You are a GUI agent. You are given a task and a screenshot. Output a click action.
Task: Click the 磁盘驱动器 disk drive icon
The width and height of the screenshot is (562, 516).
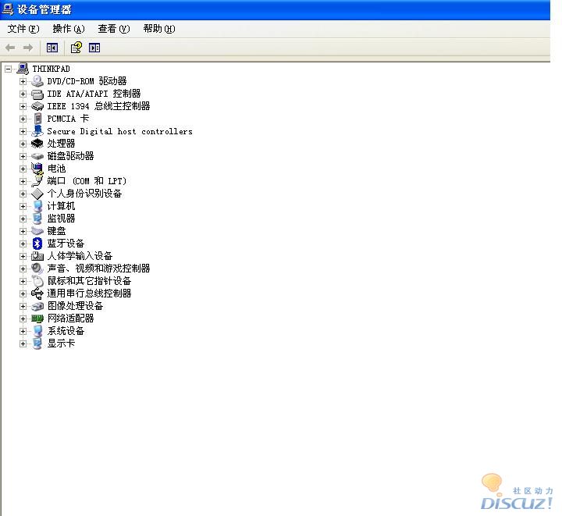coord(37,156)
